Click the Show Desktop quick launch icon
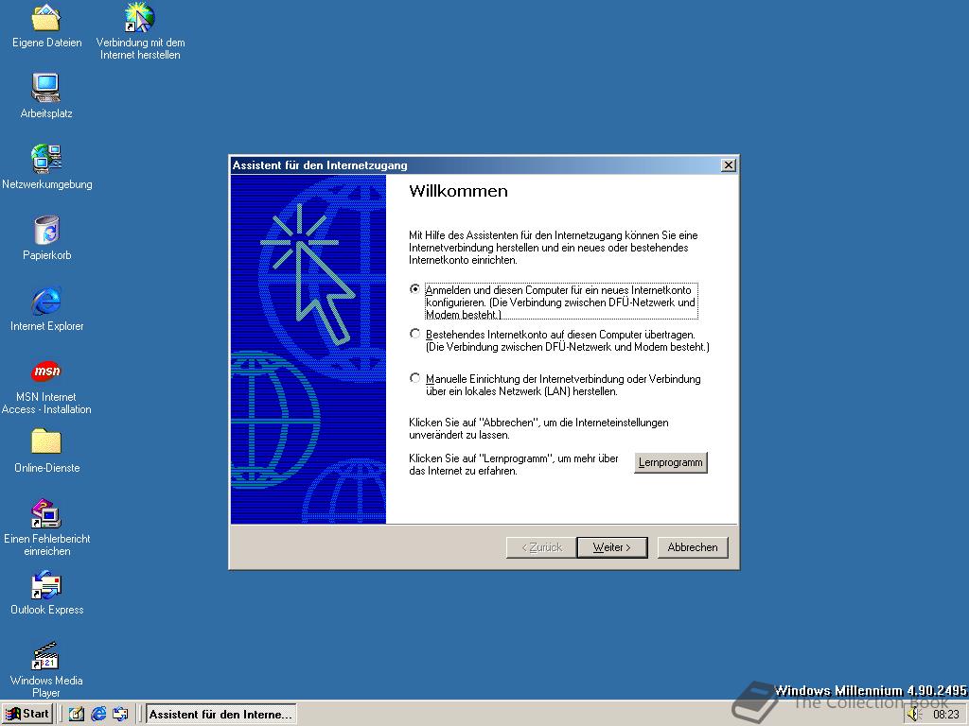 [76, 715]
